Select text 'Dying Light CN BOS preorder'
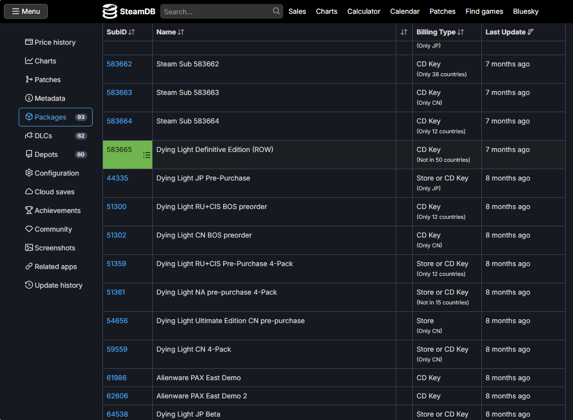 tap(204, 235)
